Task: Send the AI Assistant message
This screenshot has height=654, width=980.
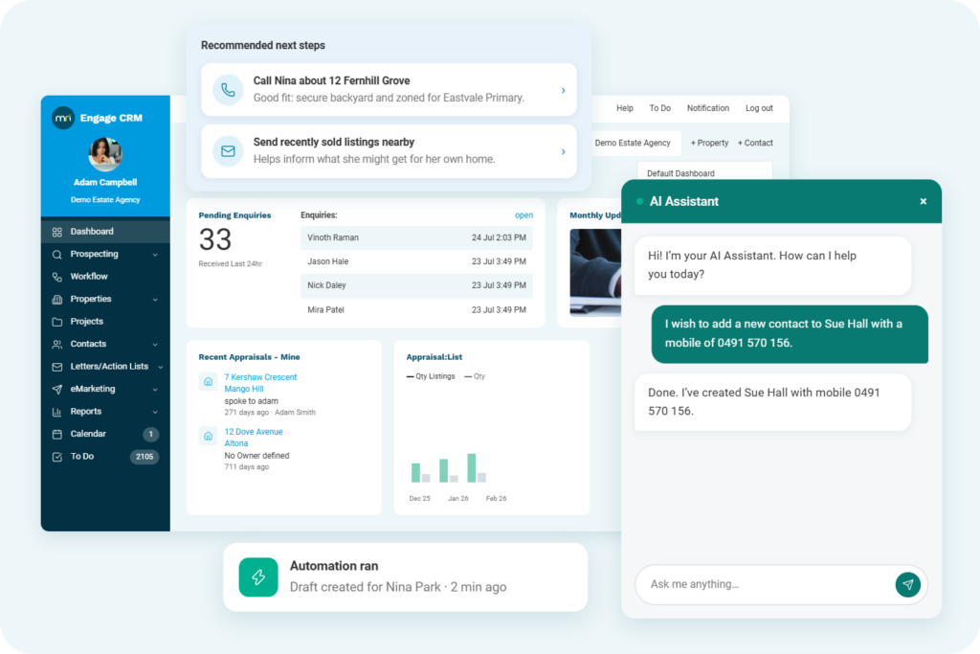Action: coord(907,585)
